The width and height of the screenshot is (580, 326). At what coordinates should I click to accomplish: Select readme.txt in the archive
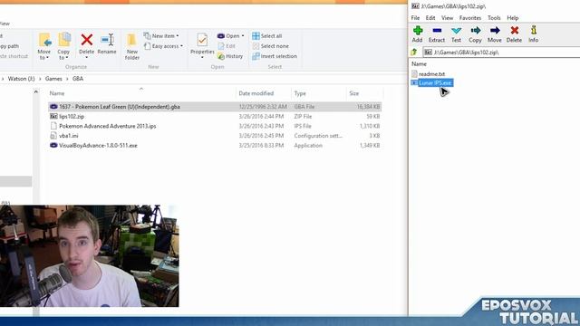tap(431, 74)
